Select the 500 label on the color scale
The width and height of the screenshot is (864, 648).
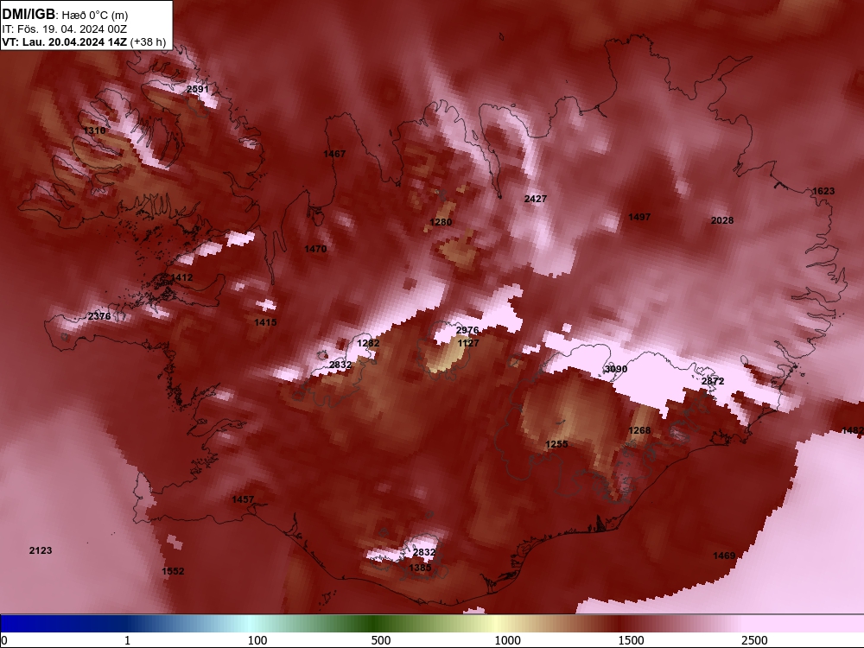[x=381, y=640]
